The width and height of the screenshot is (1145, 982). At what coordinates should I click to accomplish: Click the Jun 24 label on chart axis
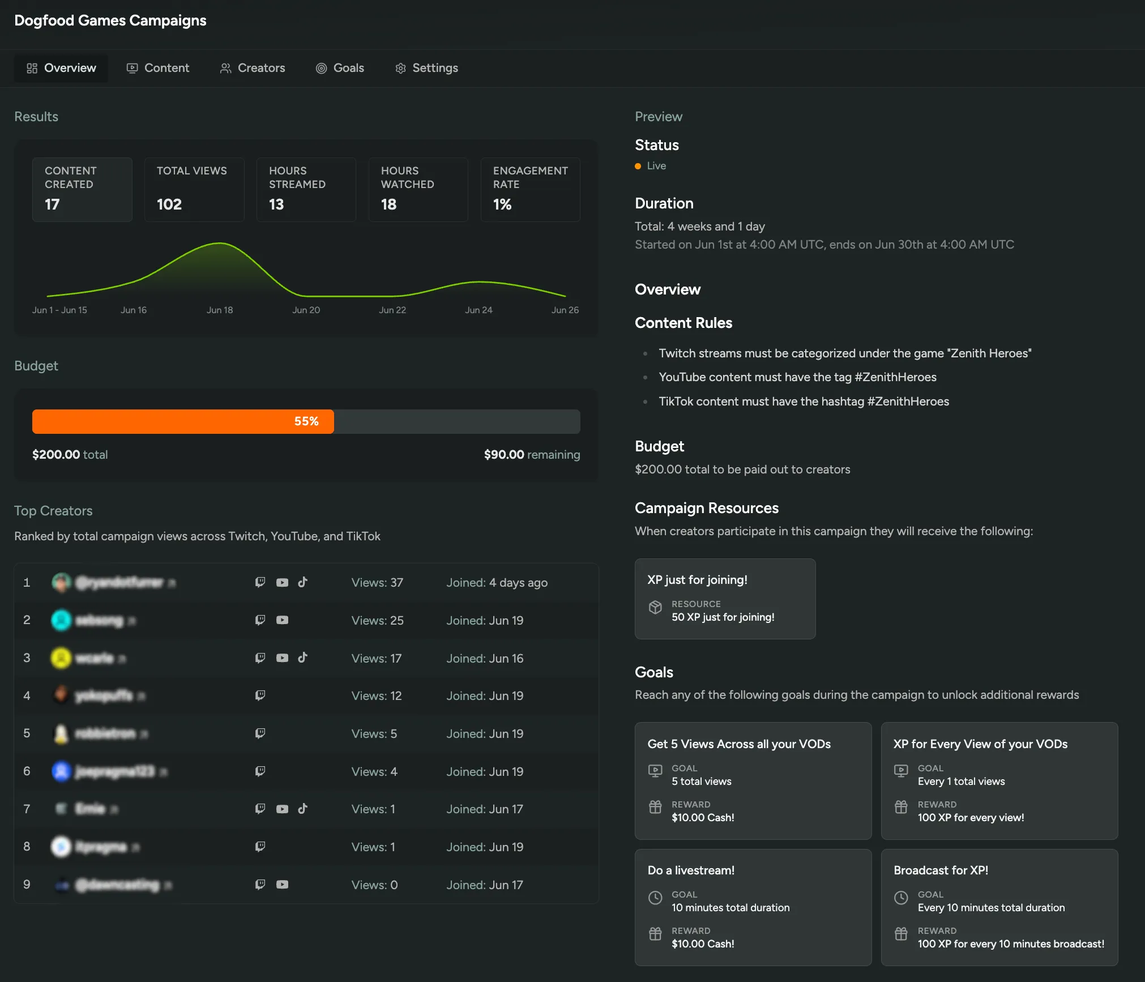478,310
